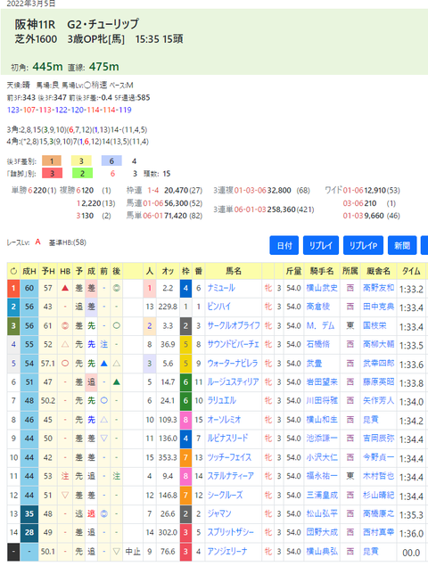Open trainer link 西村真幸

[x=379, y=532]
